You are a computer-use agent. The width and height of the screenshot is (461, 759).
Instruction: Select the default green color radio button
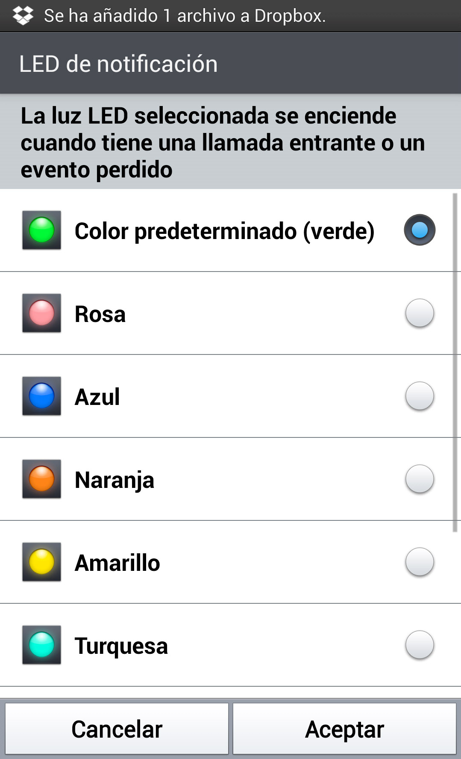coord(419,230)
